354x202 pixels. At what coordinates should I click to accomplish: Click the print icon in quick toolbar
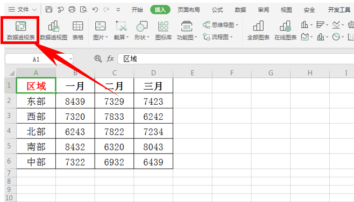(72, 10)
